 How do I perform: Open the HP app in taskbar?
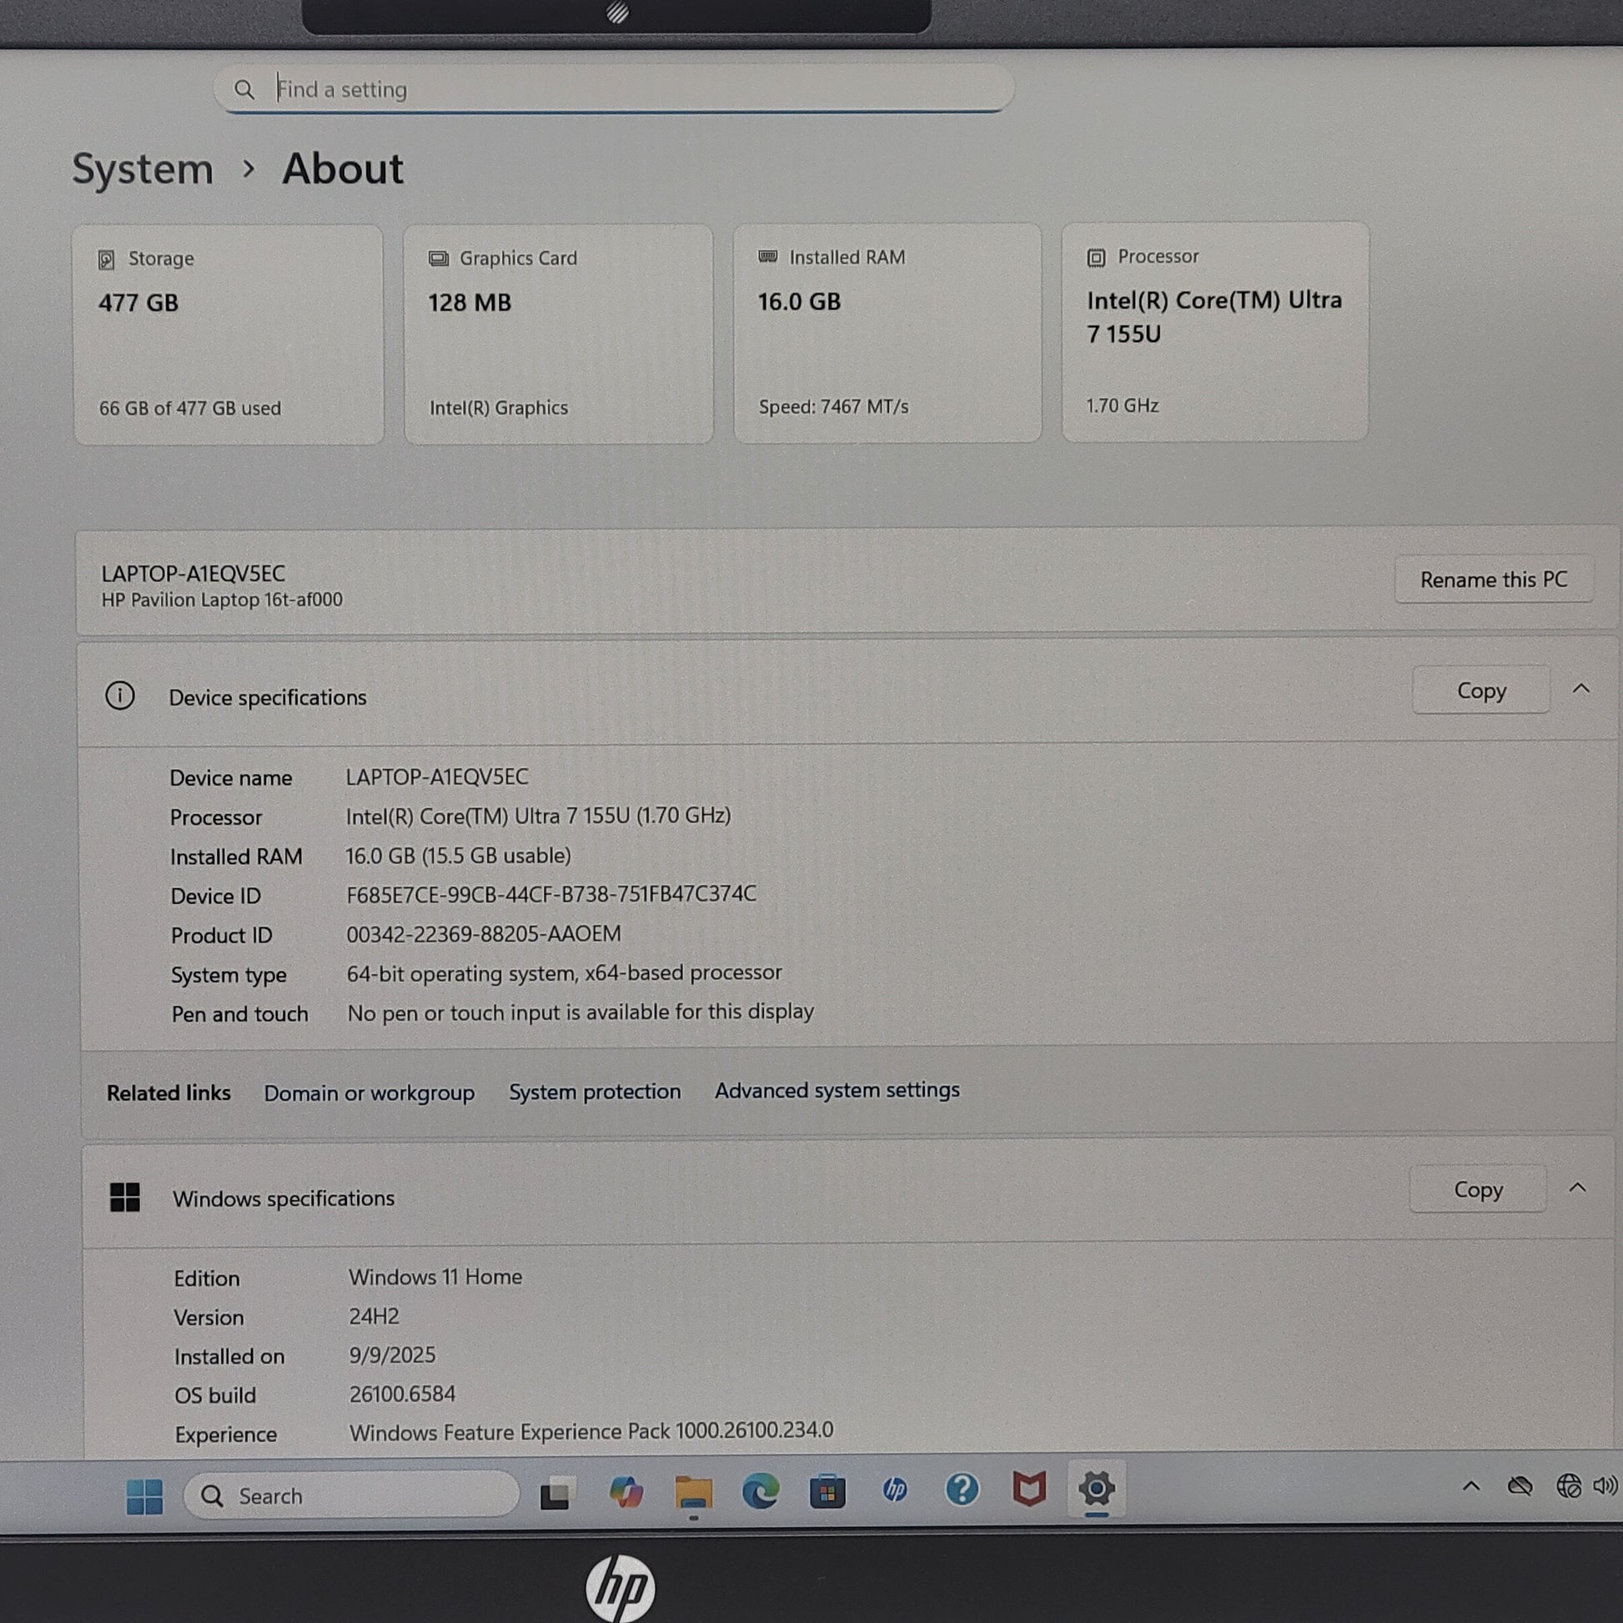895,1490
